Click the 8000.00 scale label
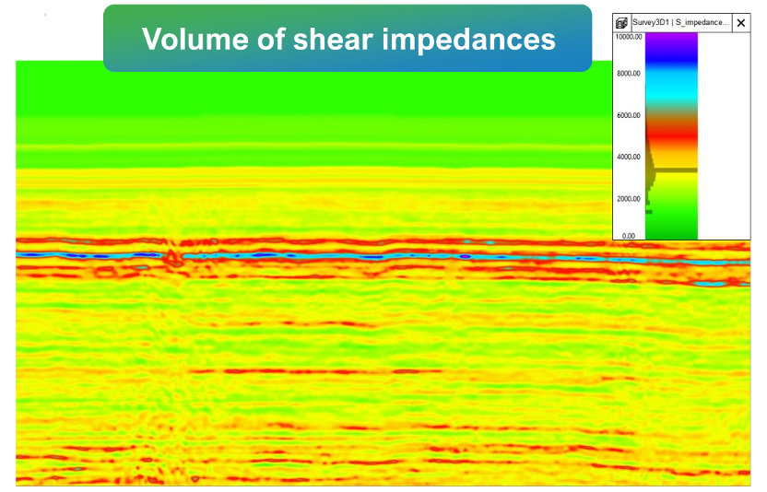 click(x=629, y=74)
